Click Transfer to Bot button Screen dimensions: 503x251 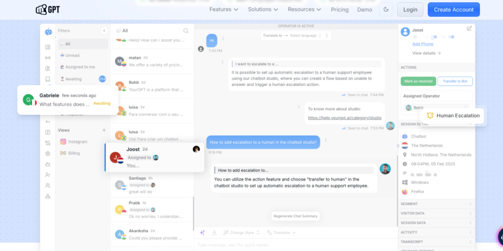click(455, 81)
